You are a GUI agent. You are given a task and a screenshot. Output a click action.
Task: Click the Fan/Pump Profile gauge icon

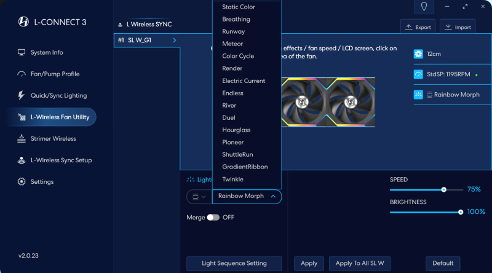coord(22,74)
